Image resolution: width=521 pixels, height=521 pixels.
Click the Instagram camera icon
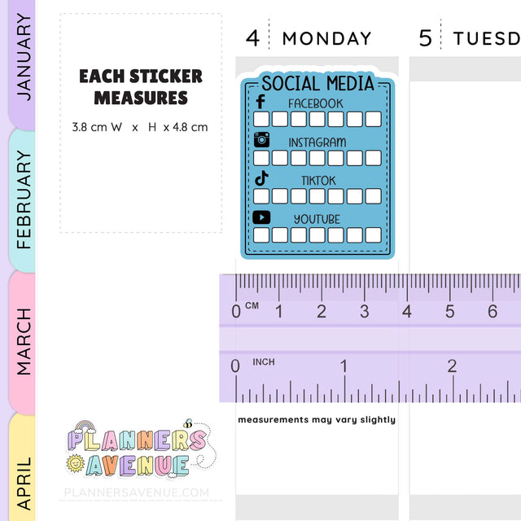click(261, 139)
